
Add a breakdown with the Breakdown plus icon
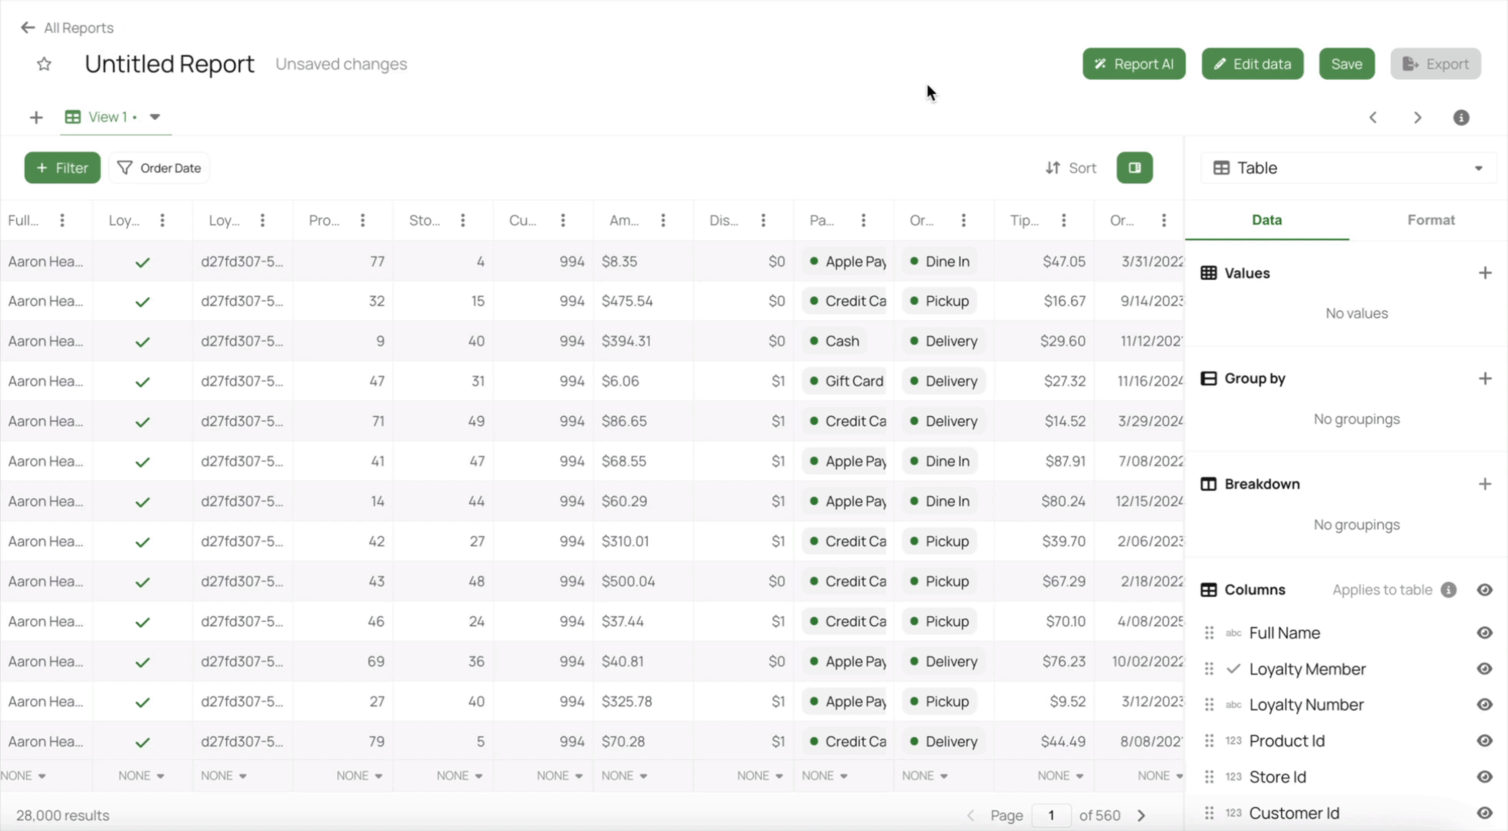pyautogui.click(x=1485, y=484)
